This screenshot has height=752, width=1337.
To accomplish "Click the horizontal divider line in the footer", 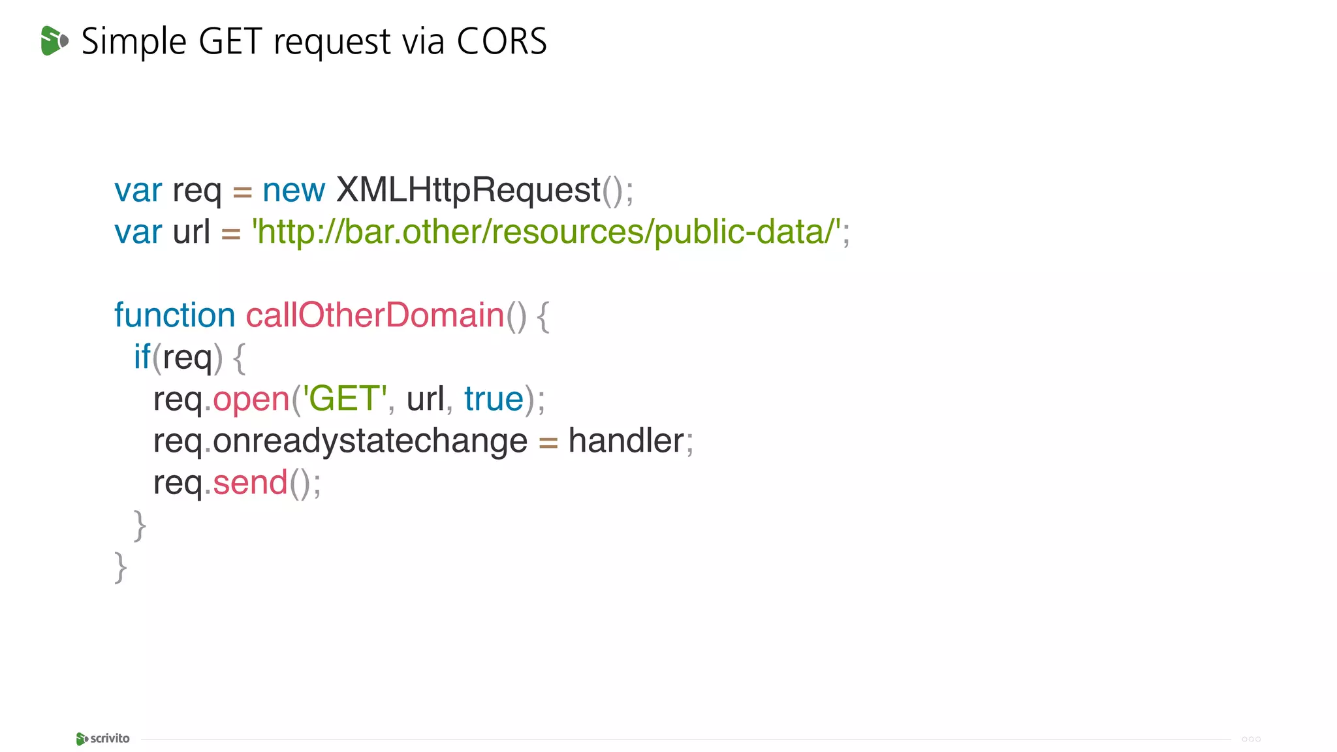I will pyautogui.click(x=685, y=739).
